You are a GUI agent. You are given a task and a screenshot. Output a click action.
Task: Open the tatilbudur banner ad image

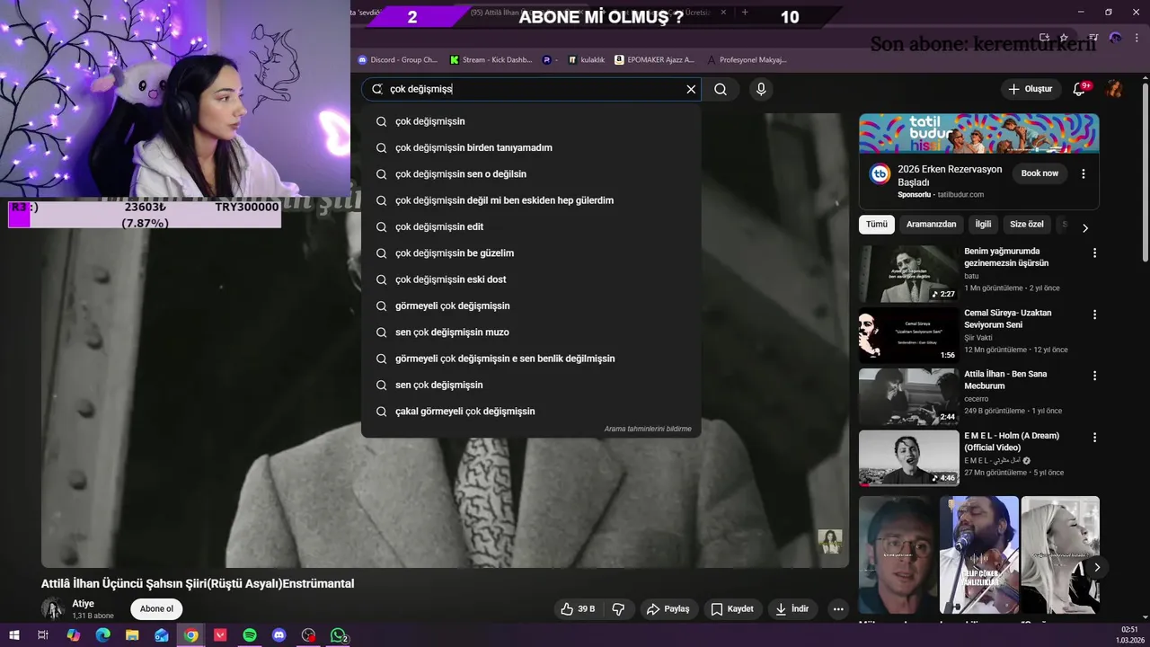click(x=978, y=133)
